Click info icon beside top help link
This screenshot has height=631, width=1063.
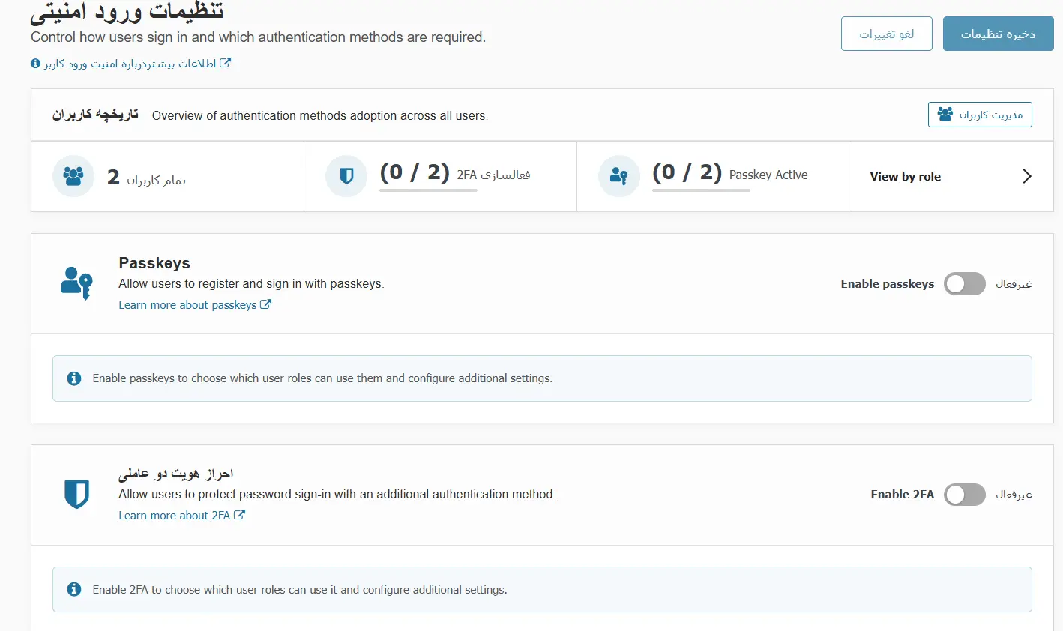tap(35, 64)
